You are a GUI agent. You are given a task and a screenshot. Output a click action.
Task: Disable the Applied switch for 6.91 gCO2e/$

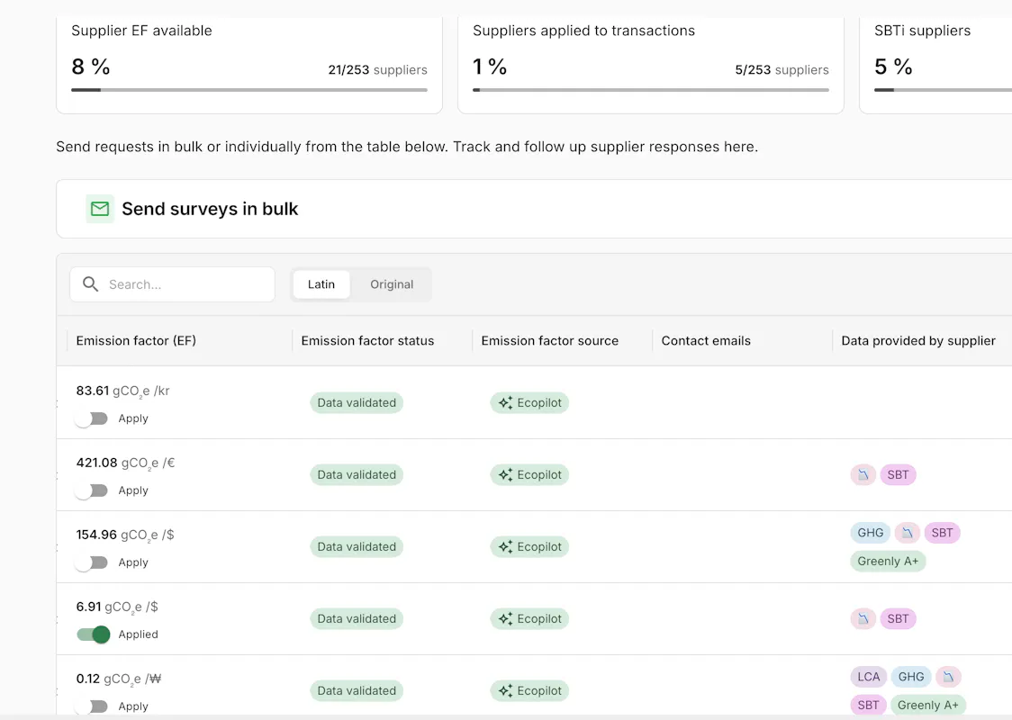pyautogui.click(x=93, y=634)
